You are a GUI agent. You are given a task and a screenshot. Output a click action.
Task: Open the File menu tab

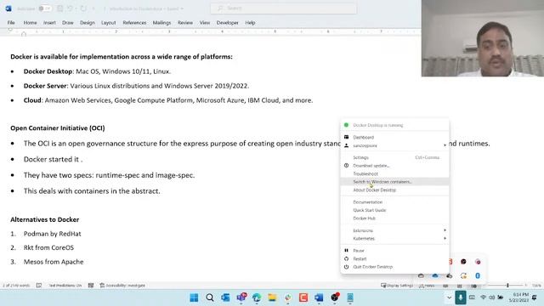(11, 23)
